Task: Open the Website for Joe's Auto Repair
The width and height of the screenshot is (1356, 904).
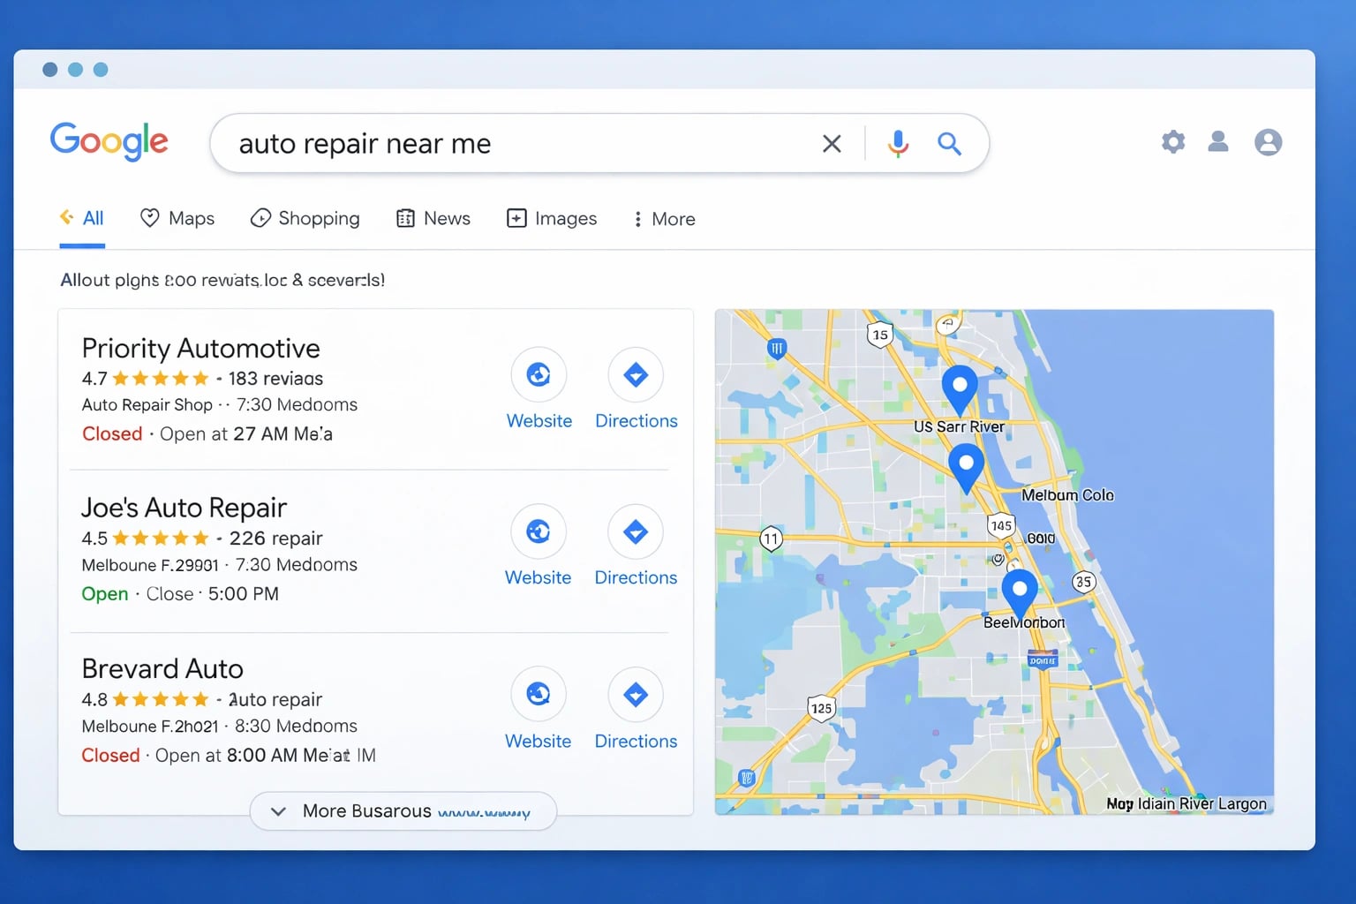Action: click(x=538, y=531)
